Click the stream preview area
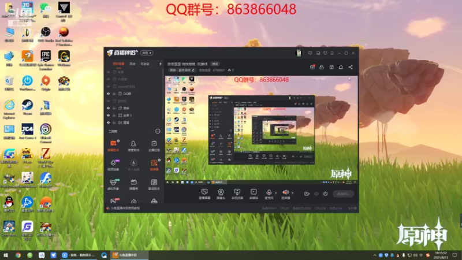This screenshot has width=462, height=260. (262, 129)
